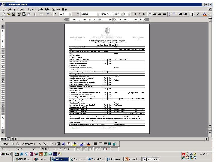
Task: Select the Arrow drawing tool
Action: pyautogui.click(x=44, y=144)
